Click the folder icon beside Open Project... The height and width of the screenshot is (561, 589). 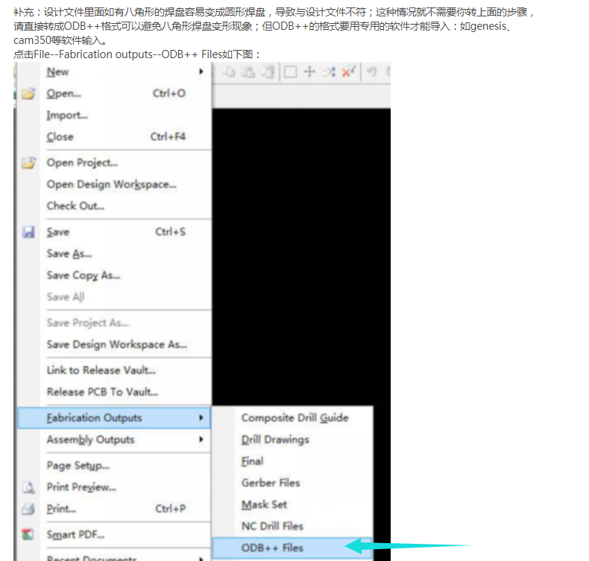point(28,163)
